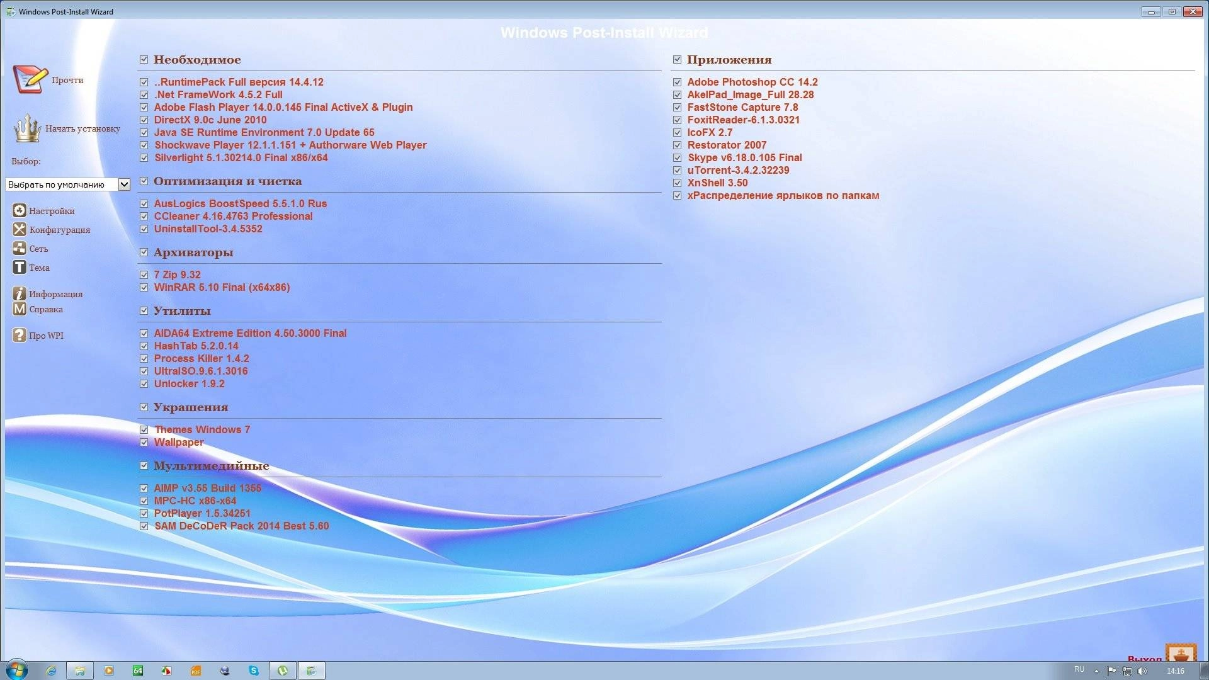Image resolution: width=1209 pixels, height=680 pixels.
Task: Click the Show desktop strip by the clock
Action: tap(1204, 671)
